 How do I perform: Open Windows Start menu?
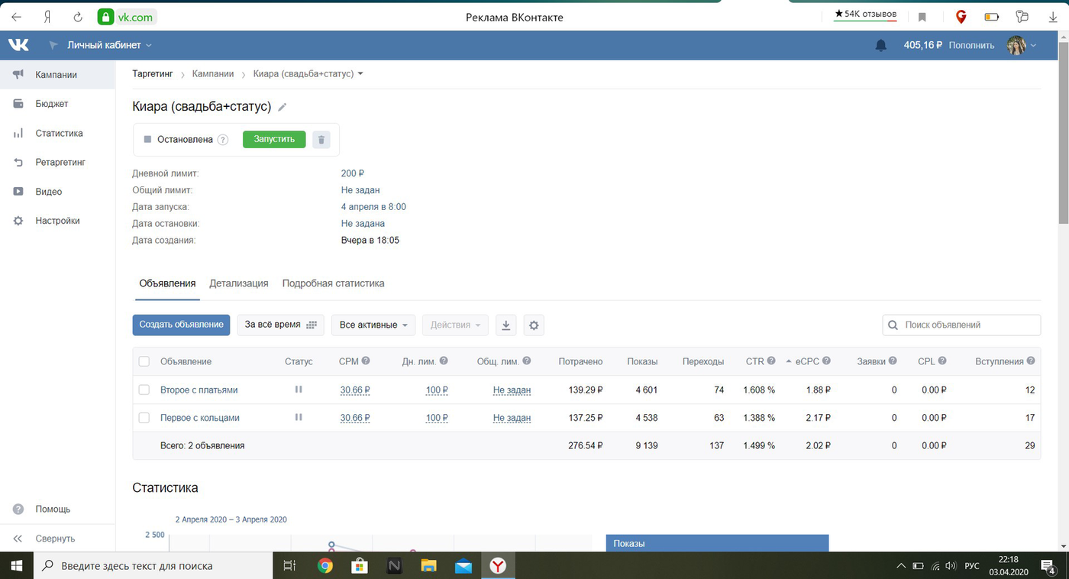(17, 566)
